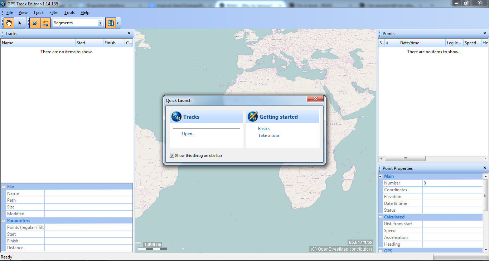
Task: Collapse the File properties group
Action: click(x=3, y=187)
